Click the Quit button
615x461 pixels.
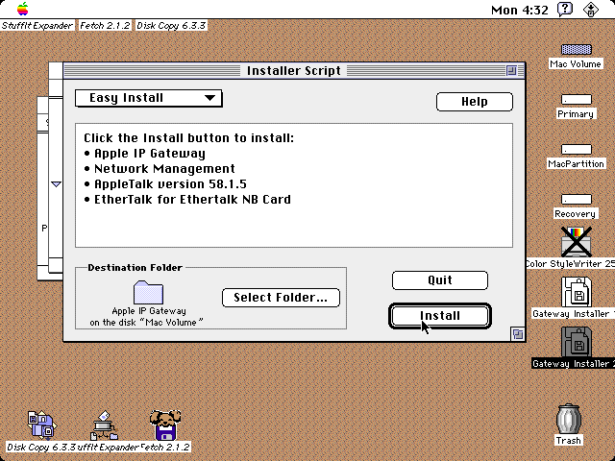pyautogui.click(x=440, y=280)
